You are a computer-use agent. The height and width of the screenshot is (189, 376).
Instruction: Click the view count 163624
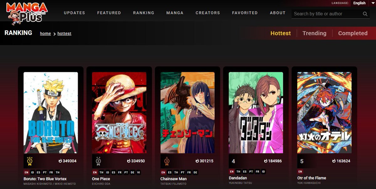[343, 161]
